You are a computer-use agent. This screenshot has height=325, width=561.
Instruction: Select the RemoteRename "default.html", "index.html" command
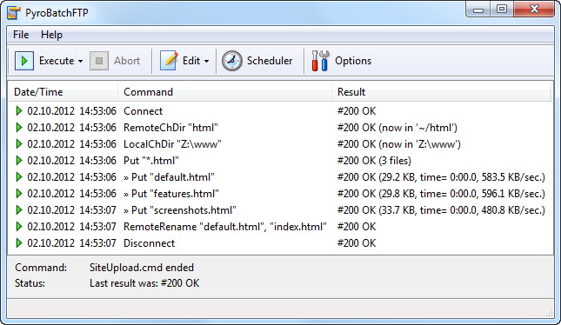[225, 226]
